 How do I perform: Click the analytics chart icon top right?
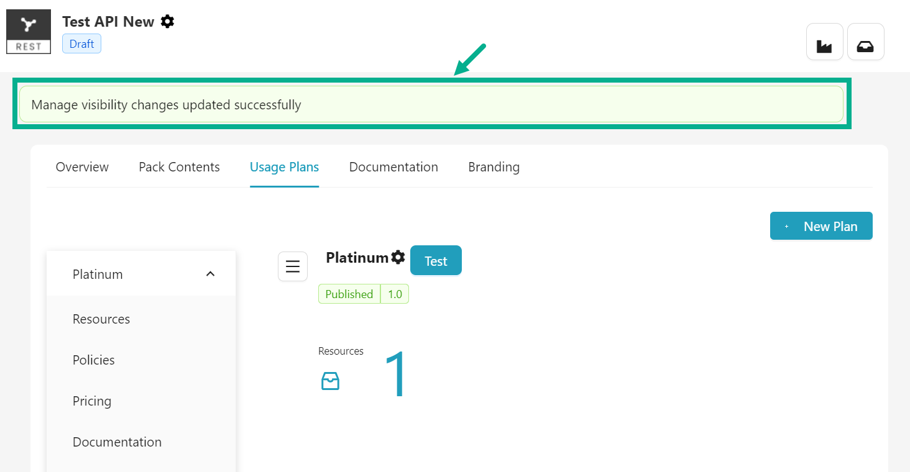tap(824, 41)
